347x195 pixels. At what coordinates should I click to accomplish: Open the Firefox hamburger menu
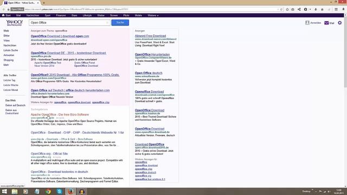[x=336, y=10]
